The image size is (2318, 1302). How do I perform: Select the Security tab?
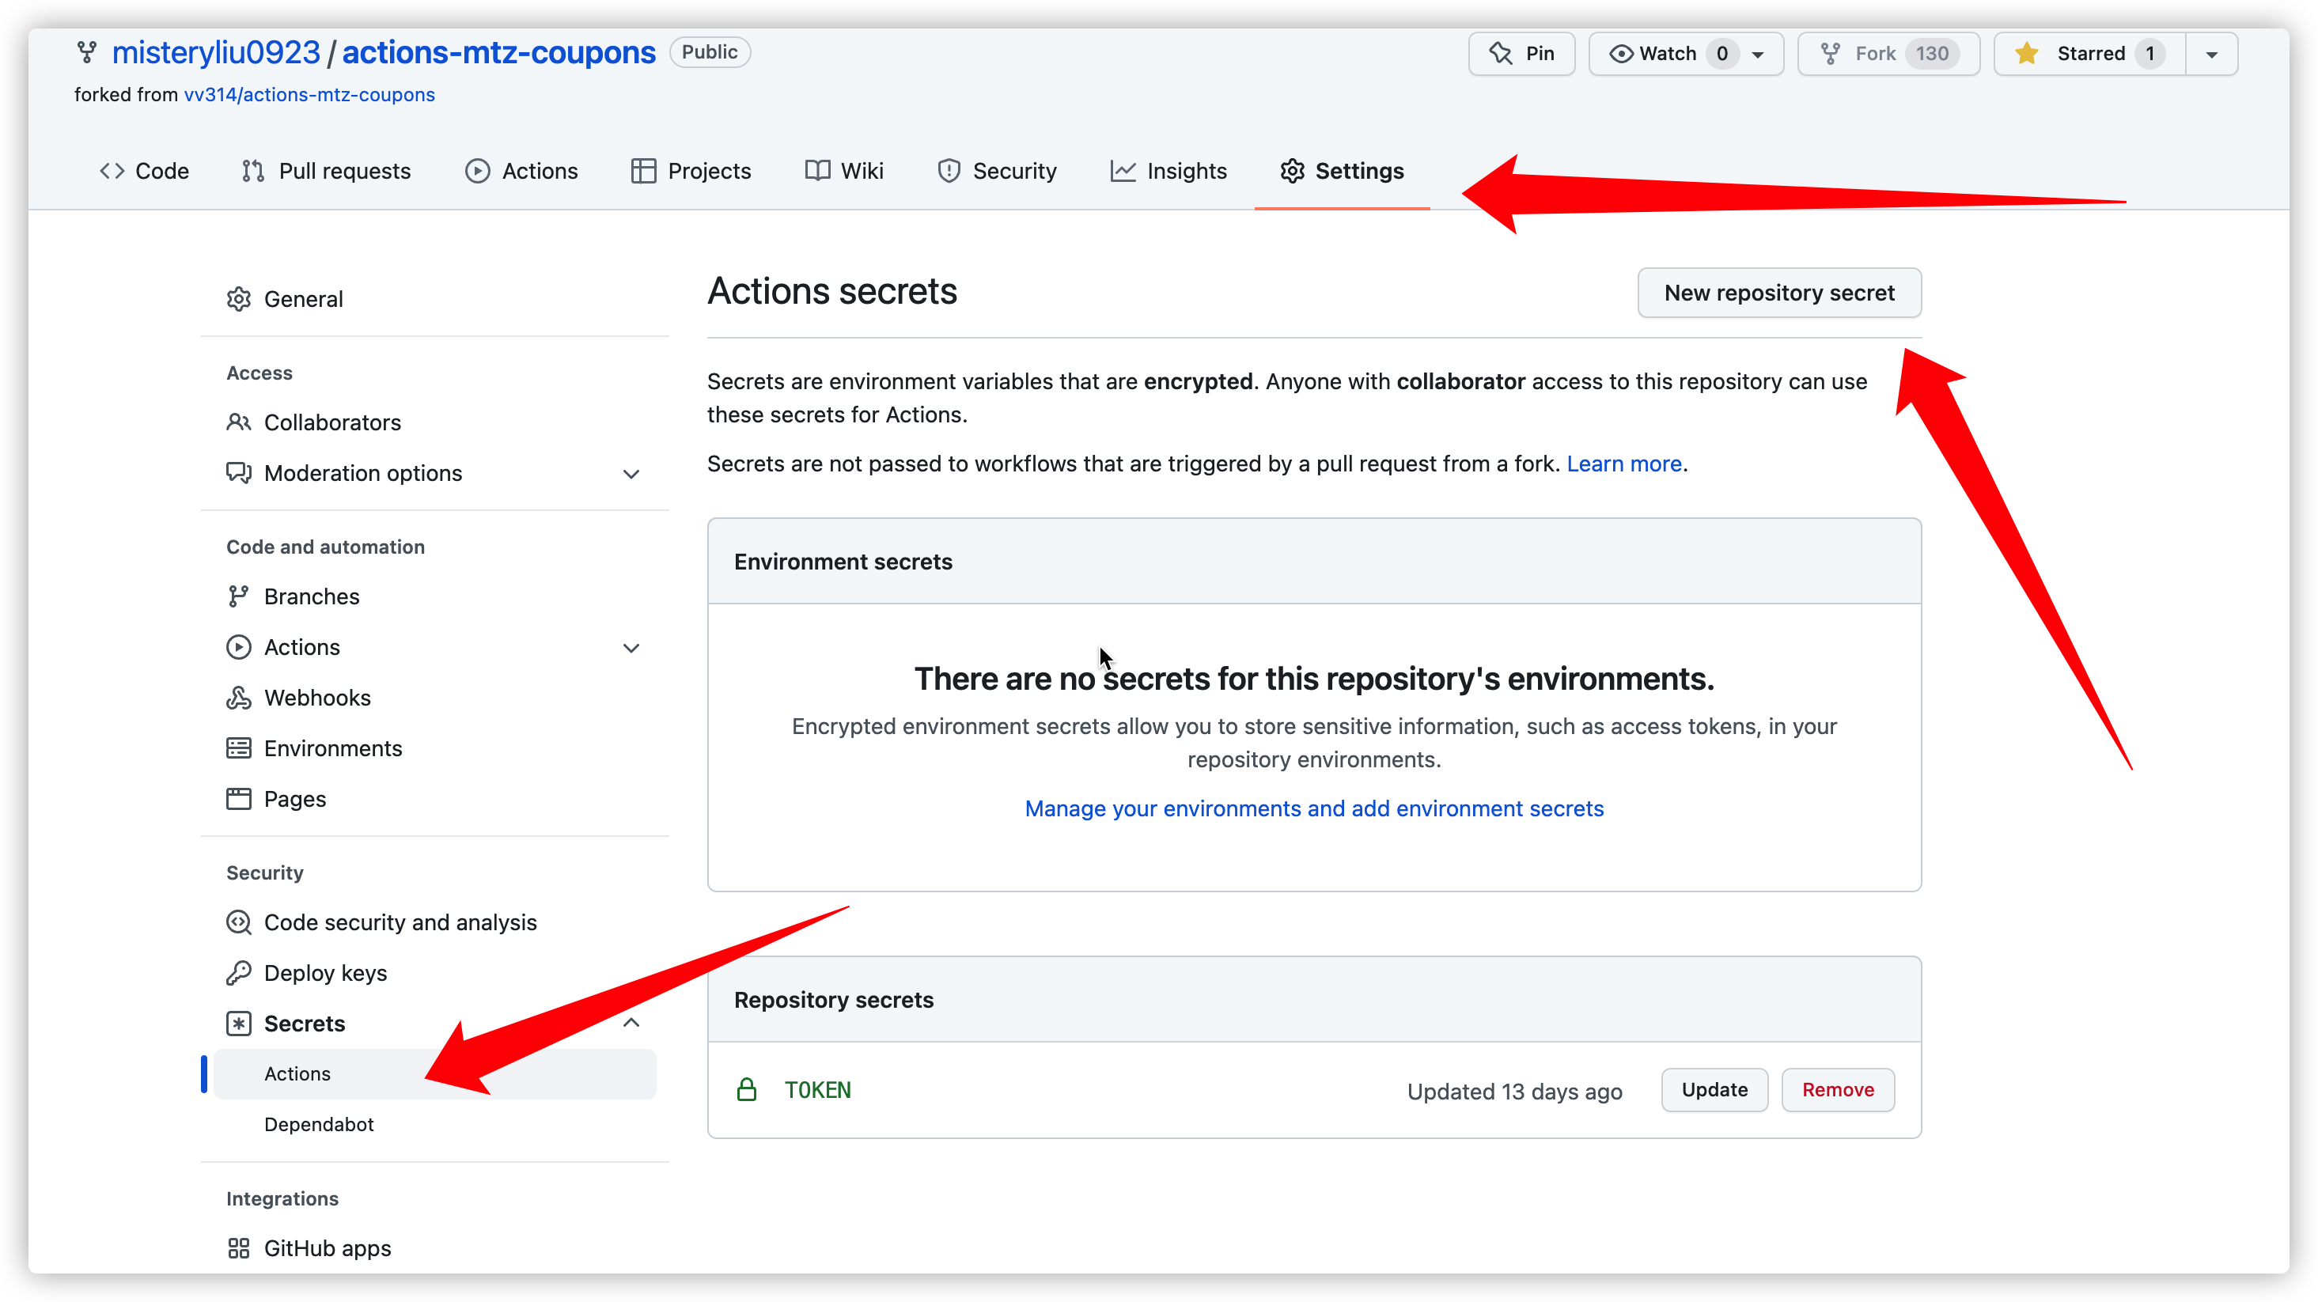pos(997,171)
